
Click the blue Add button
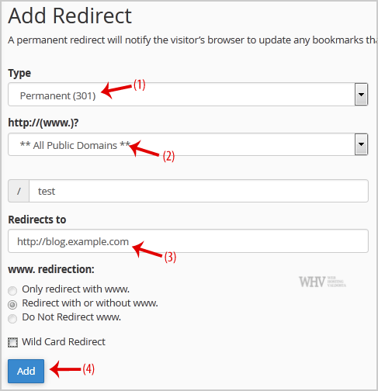[26, 371]
